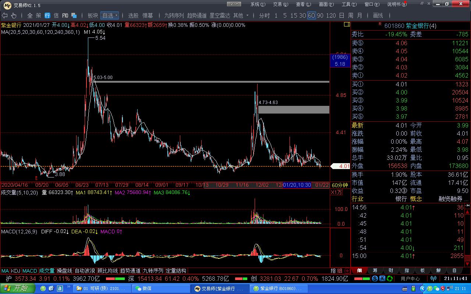The height and width of the screenshot is (294, 471).
Task: Toggle the 自动波浪 indicator
Action: pos(85,271)
